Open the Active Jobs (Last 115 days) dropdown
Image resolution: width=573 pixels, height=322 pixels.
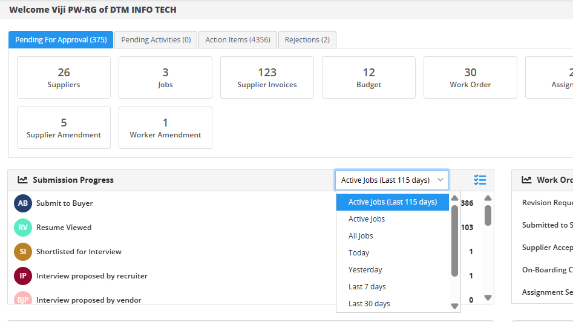pyautogui.click(x=391, y=180)
